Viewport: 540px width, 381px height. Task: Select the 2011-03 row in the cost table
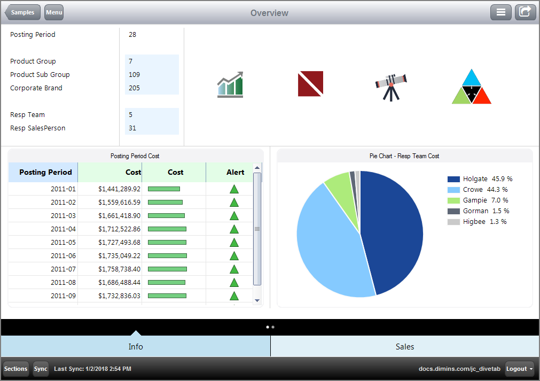64,215
